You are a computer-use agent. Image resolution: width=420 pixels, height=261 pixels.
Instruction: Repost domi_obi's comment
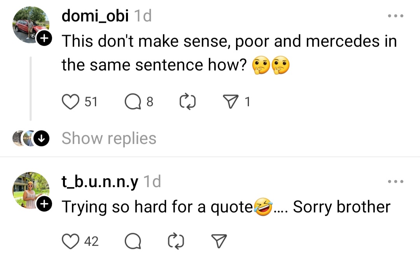(188, 102)
